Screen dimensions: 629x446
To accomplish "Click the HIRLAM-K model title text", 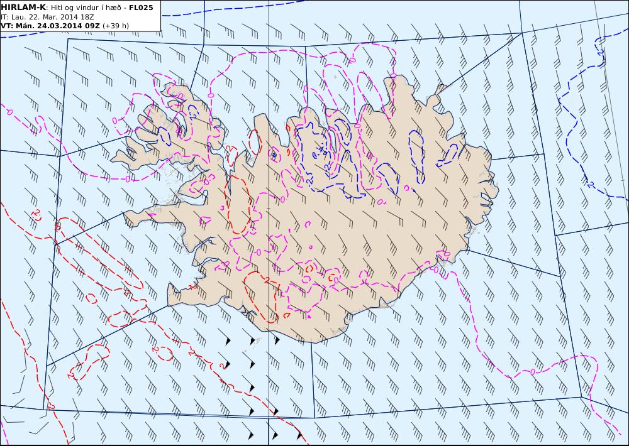I will click(23, 8).
